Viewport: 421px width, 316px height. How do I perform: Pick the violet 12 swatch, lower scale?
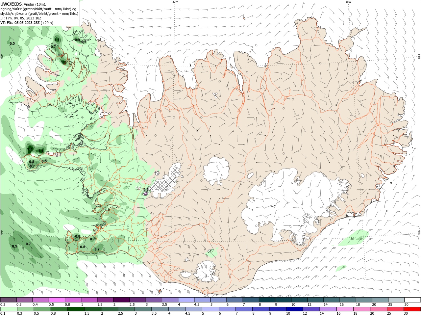(311, 309)
